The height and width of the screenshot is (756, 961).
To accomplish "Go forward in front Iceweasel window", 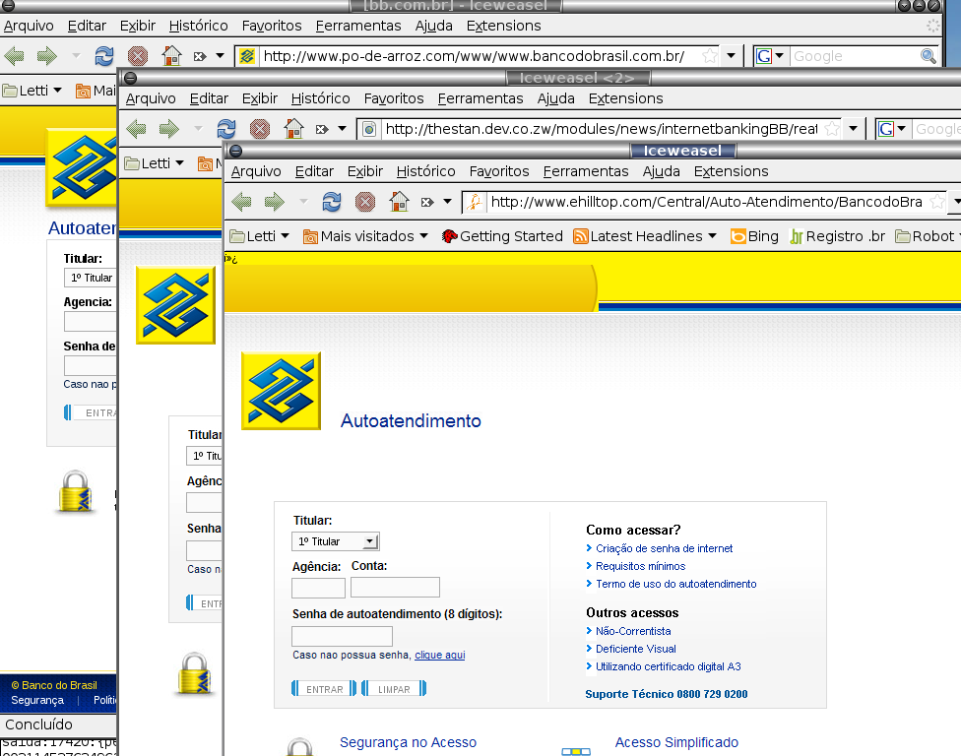I will 275,202.
